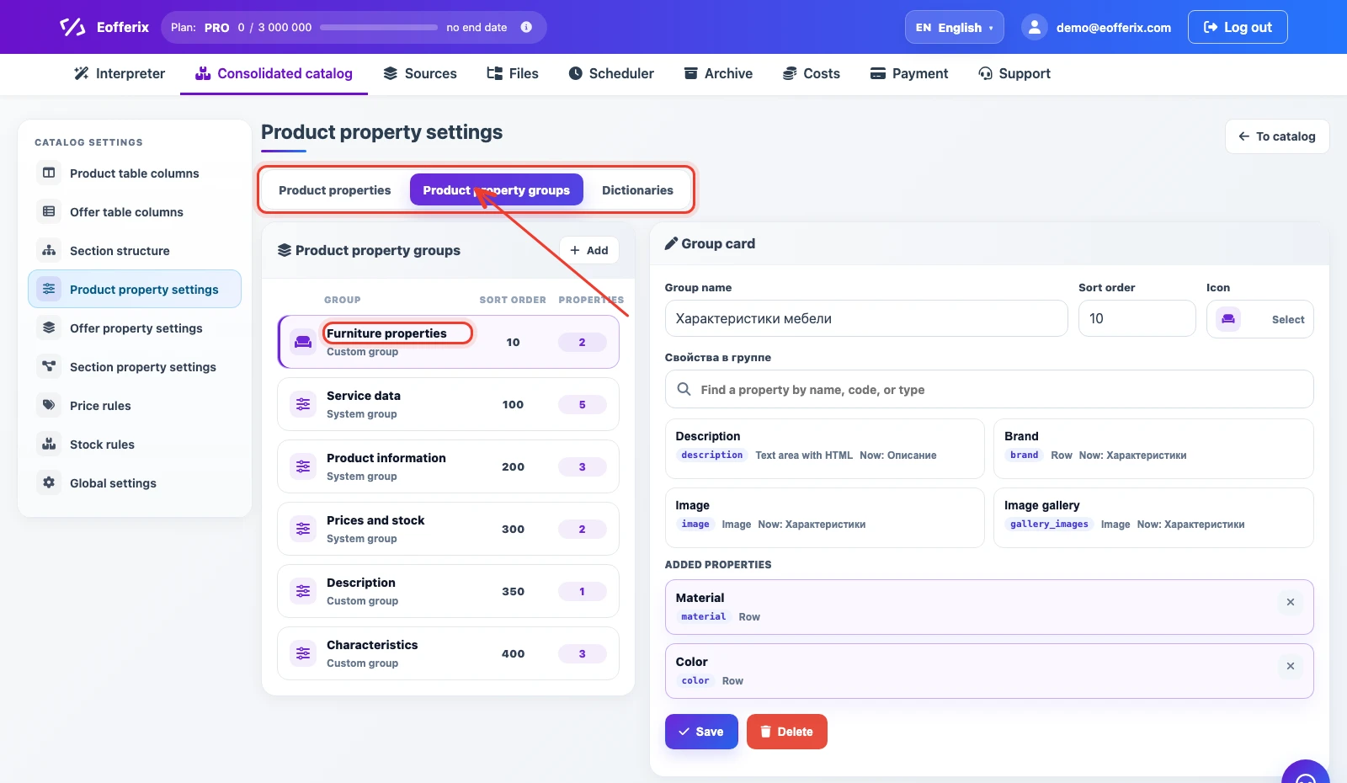
Task: Switch to the Dictionaries tab
Action: pyautogui.click(x=637, y=190)
